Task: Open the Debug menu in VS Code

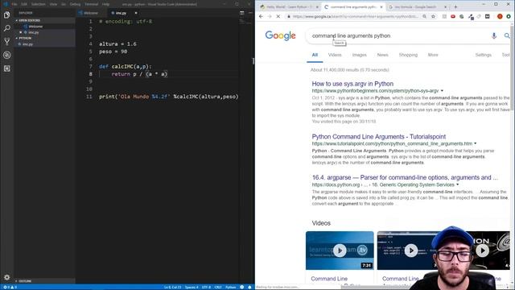Action: [75, 4]
